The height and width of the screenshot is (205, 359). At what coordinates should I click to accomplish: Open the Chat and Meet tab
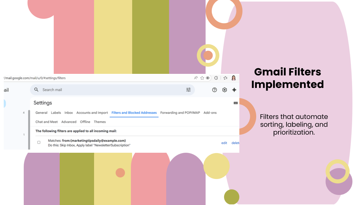click(x=47, y=122)
